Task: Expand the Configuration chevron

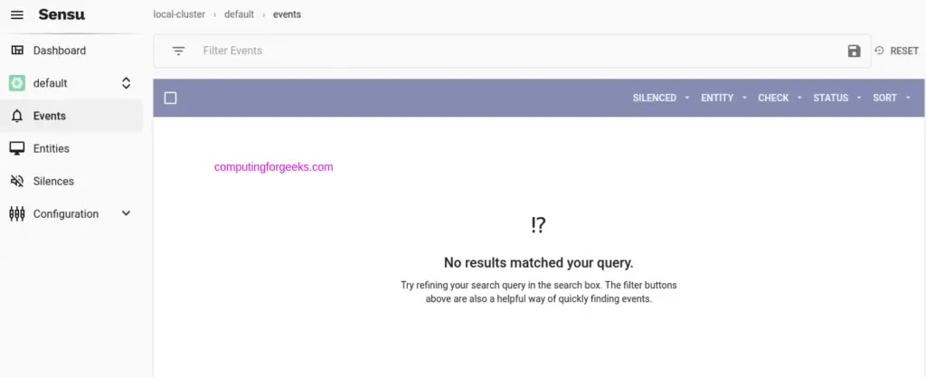Action: tap(126, 213)
